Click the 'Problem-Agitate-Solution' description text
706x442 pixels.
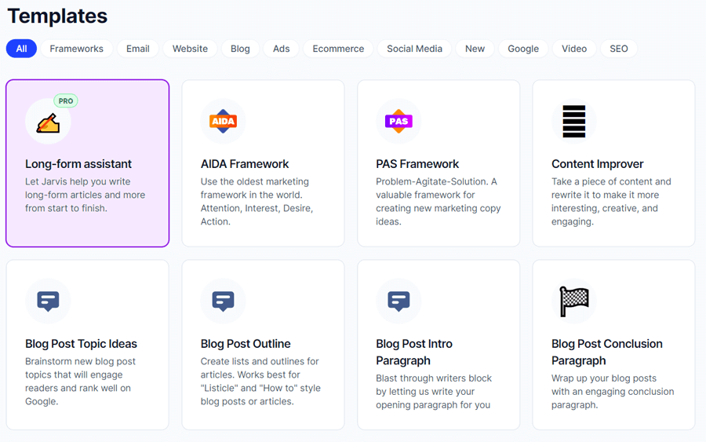pos(438,202)
